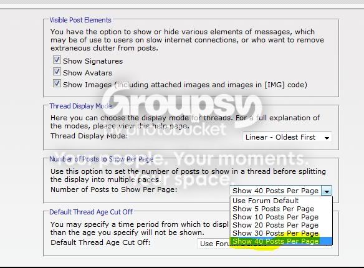Click the Default Thread Age Cut Off legend
This screenshot has width=364, height=268.
91,212
